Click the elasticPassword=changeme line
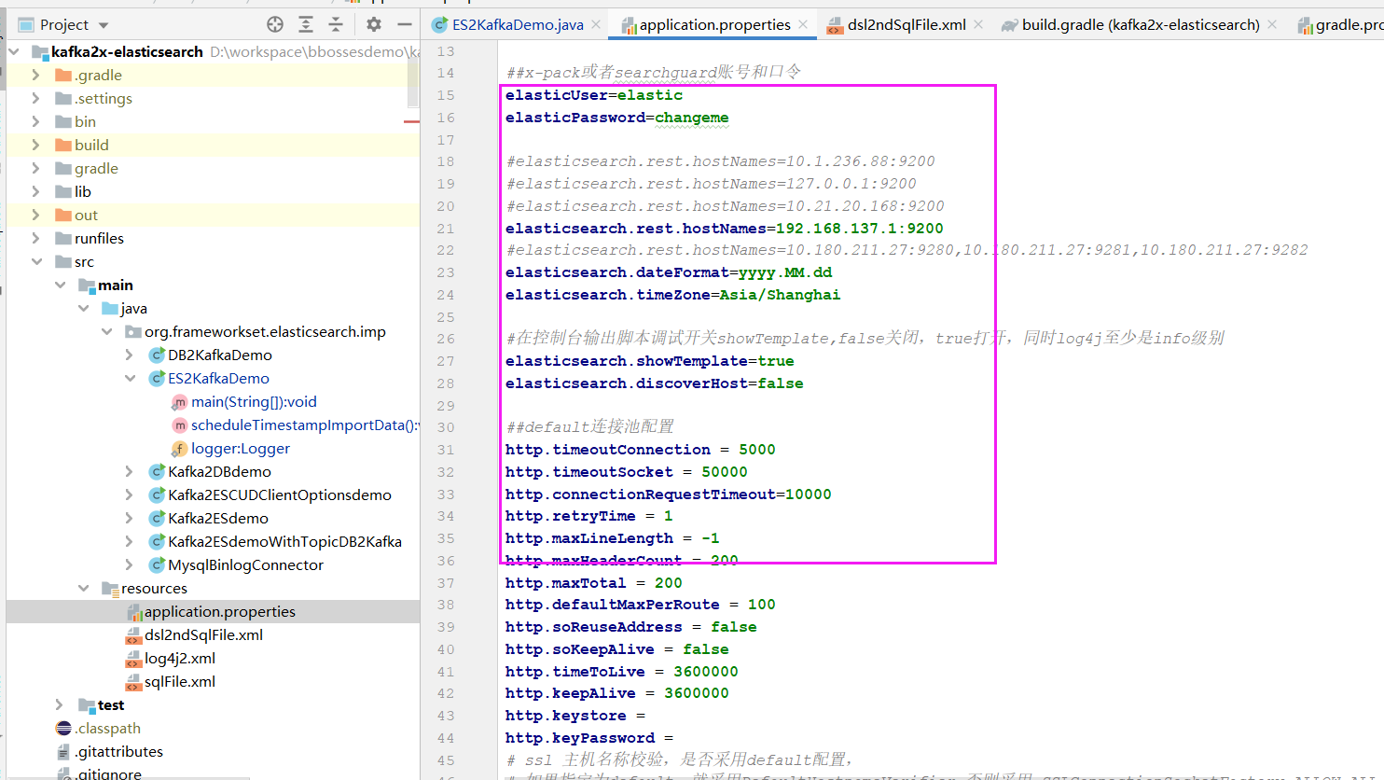 click(x=616, y=118)
